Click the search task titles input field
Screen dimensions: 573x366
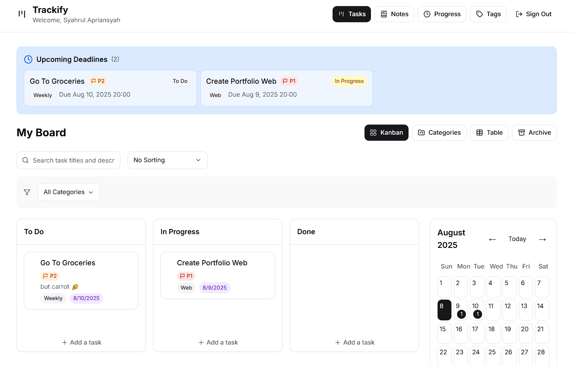click(x=73, y=160)
